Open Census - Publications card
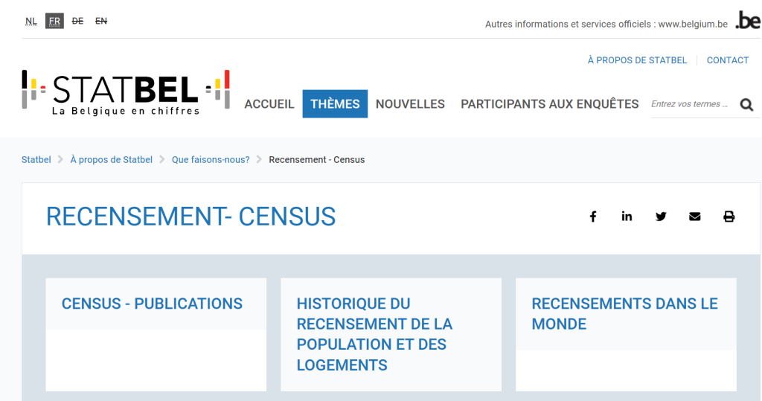The width and height of the screenshot is (762, 401). (153, 304)
